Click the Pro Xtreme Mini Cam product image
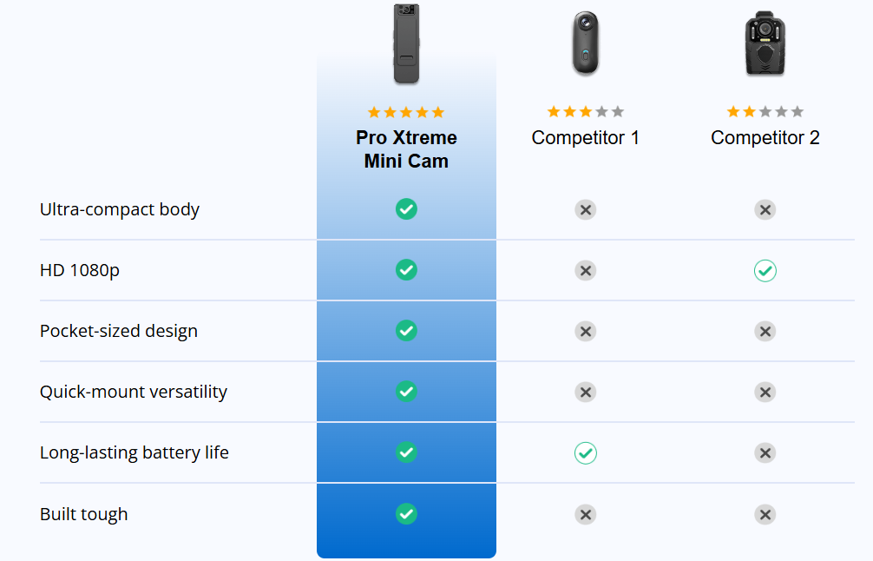Screen dimensions: 873x561 406,44
